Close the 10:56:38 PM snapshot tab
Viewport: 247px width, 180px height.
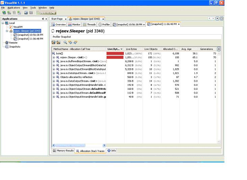click(144, 25)
